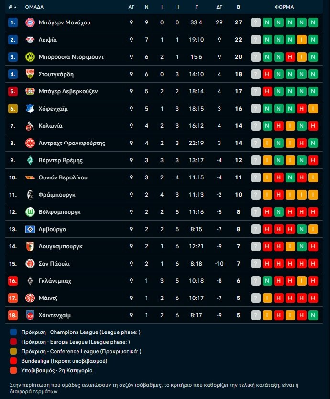Click the Eintracht Frankfurt eagle logo
This screenshot has width=330, height=399.
coord(30,143)
